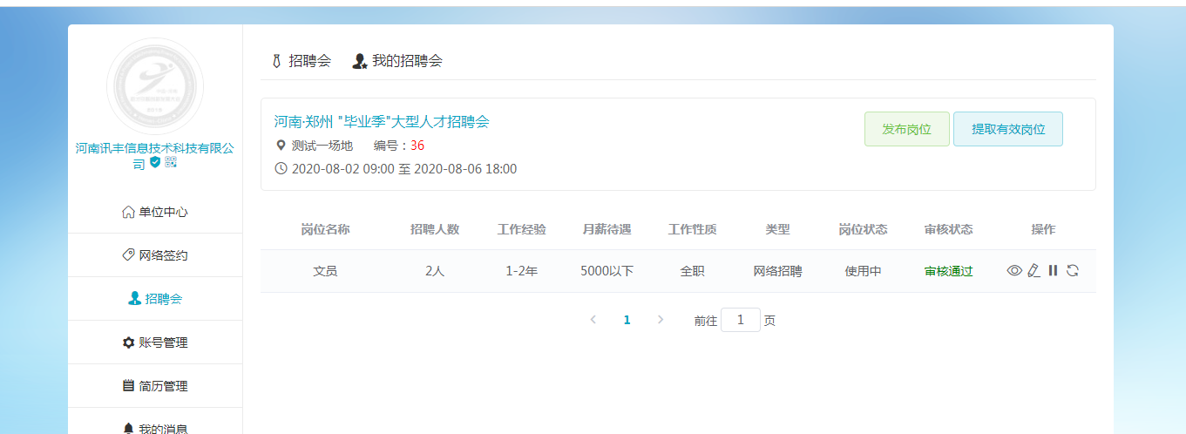This screenshot has height=434, width=1186.
Task: Select 招聘会 in the sidebar menu
Action: 155,299
